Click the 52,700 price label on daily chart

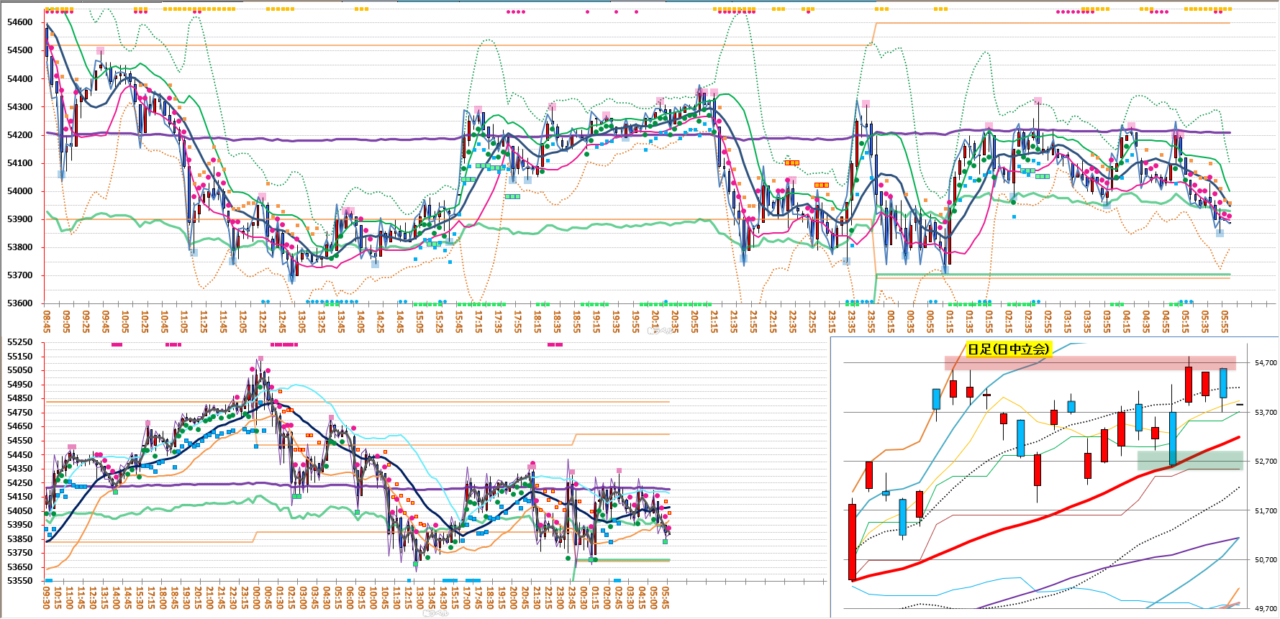point(1266,462)
